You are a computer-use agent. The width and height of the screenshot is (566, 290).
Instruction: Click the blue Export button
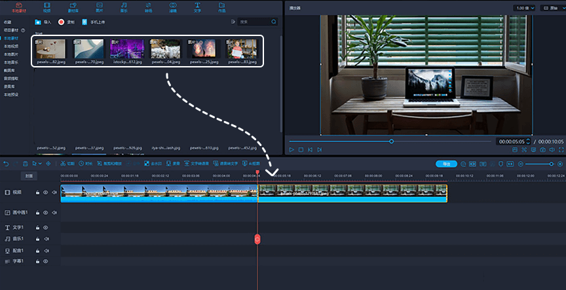[447, 164]
